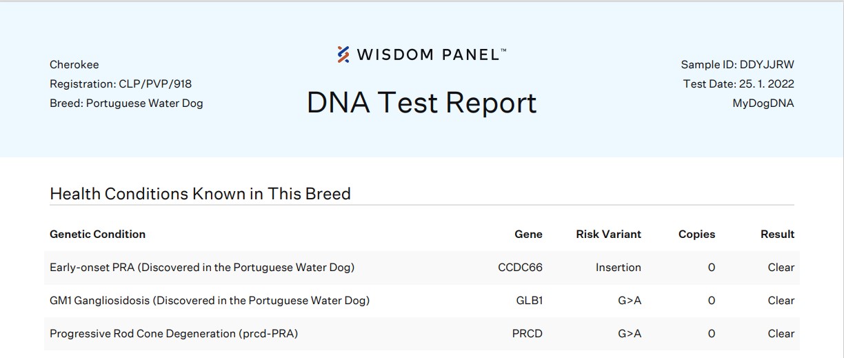
Task: Click the Gene column header
Action: click(528, 235)
